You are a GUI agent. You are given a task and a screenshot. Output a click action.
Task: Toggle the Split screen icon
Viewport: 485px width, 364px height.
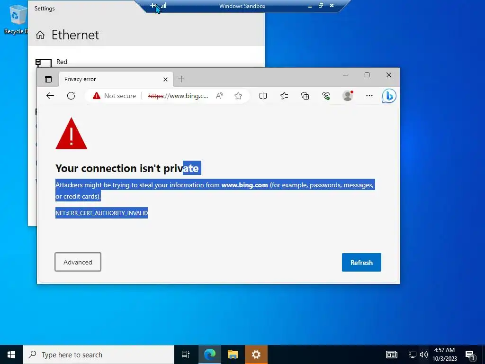263,96
